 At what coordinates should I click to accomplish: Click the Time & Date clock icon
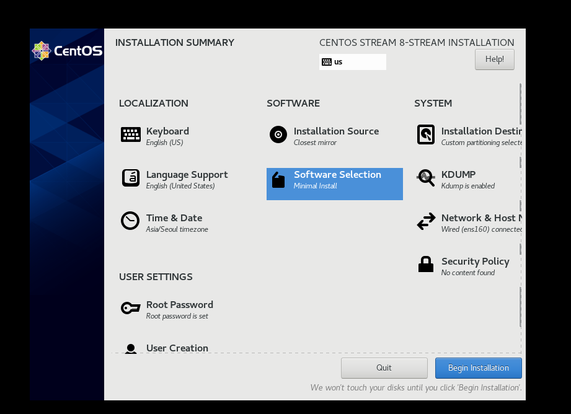coord(130,221)
